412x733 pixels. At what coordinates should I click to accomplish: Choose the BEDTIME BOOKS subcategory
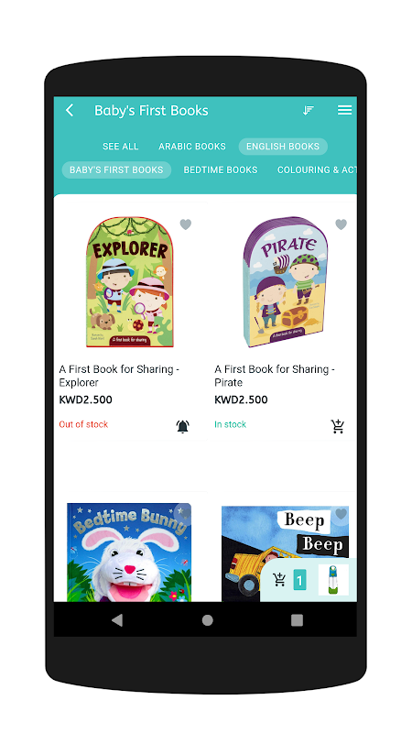click(221, 170)
